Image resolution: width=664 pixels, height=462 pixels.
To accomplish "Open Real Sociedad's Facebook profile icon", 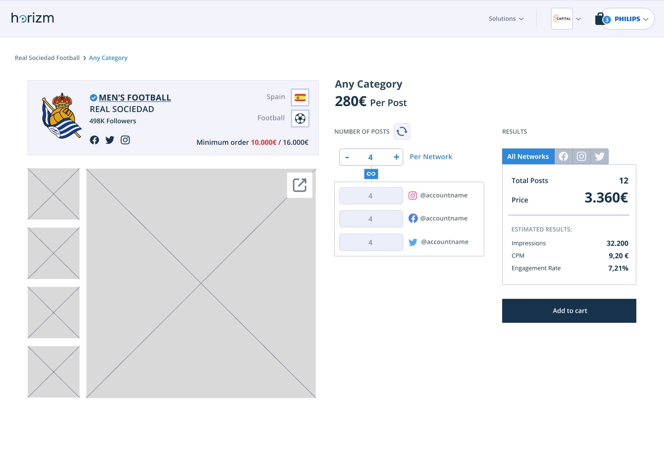I will click(95, 140).
